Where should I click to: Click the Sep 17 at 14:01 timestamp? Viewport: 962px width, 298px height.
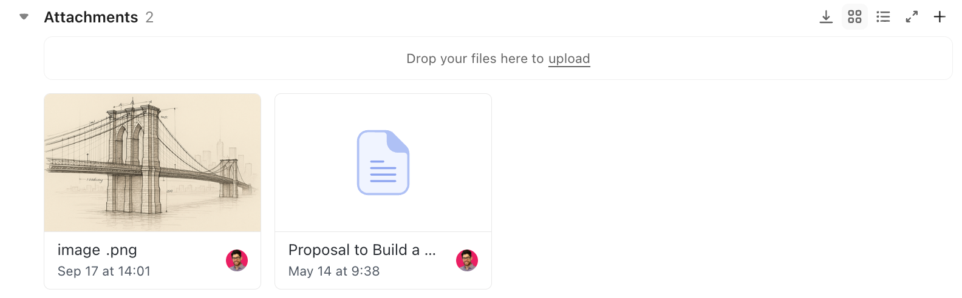[104, 271]
